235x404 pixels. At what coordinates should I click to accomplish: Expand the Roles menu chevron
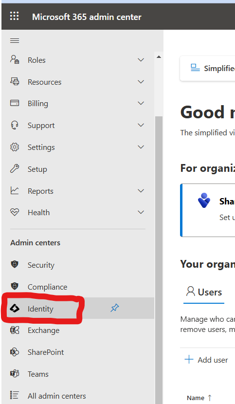pos(141,60)
